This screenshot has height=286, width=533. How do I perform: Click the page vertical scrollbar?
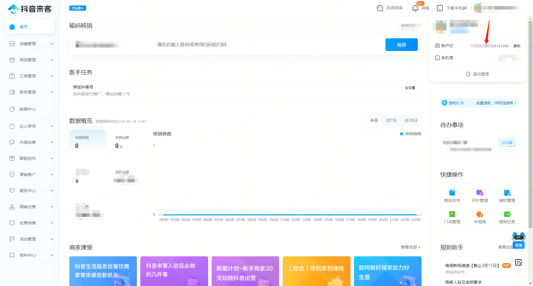click(x=530, y=124)
